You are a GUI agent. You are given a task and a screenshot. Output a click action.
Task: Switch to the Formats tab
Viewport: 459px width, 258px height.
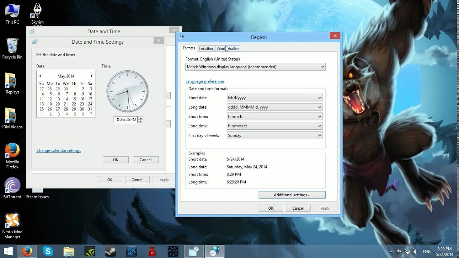point(189,48)
